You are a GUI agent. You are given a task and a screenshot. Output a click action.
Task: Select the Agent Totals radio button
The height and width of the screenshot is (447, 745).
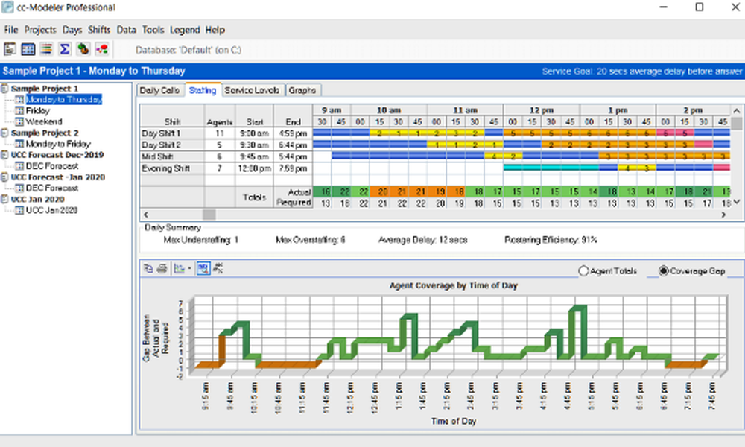(x=583, y=271)
